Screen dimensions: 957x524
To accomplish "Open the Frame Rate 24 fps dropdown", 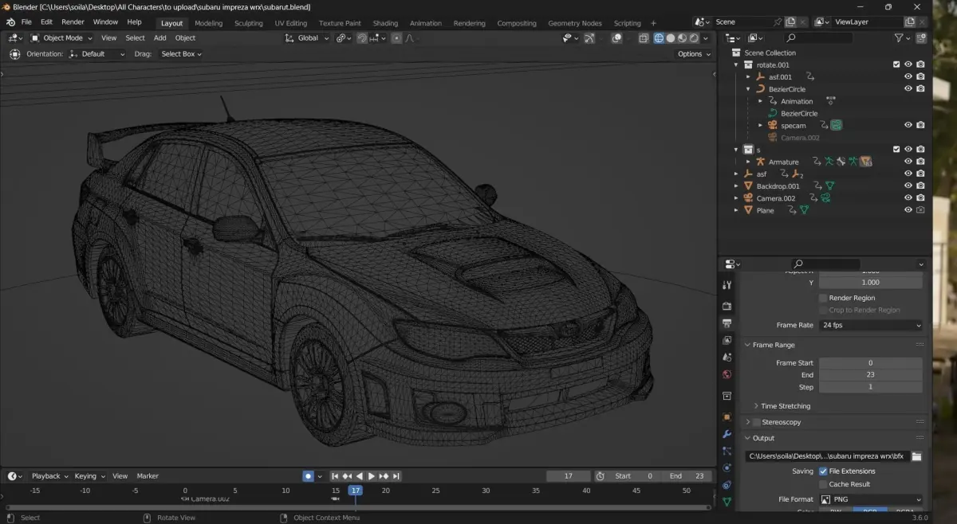I will [870, 325].
